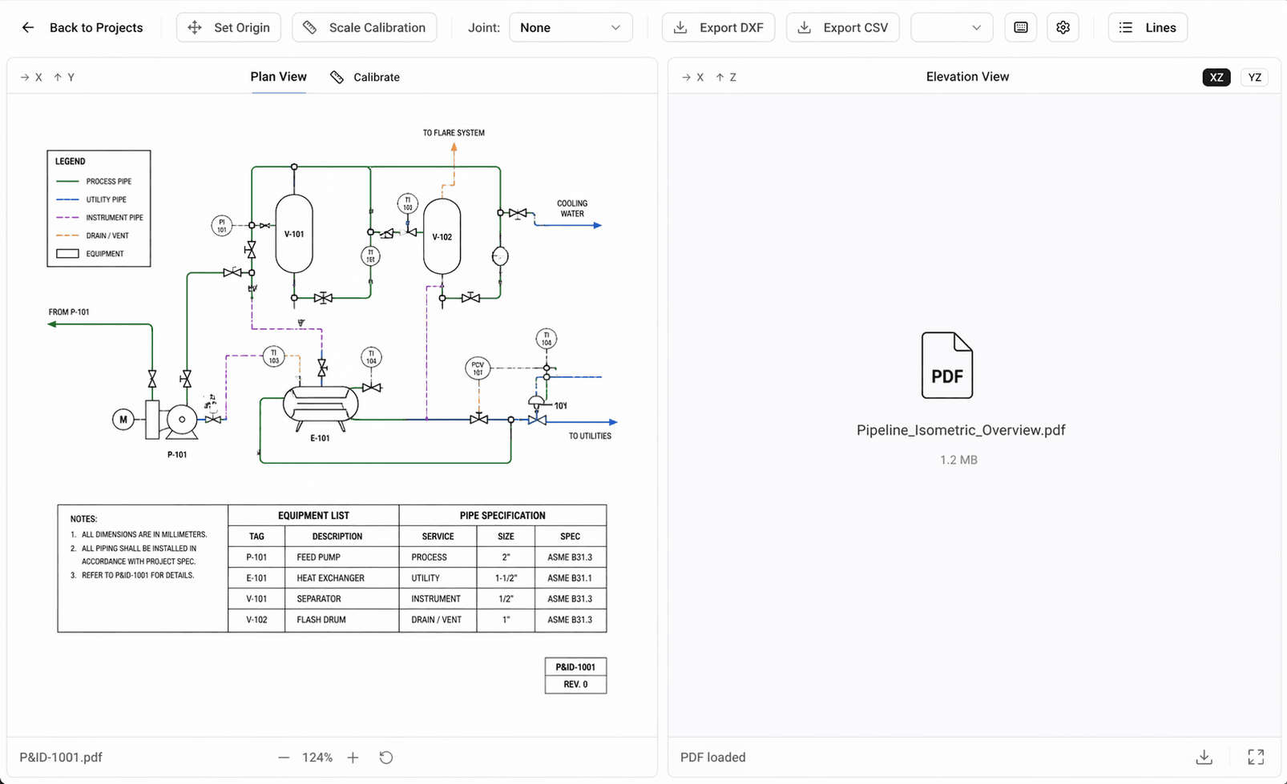Image resolution: width=1287 pixels, height=784 pixels.
Task: Reset zoom with the rotate arrow icon
Action: pyautogui.click(x=386, y=758)
